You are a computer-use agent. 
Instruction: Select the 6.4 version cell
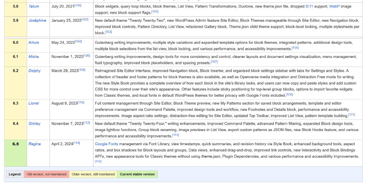16,130
